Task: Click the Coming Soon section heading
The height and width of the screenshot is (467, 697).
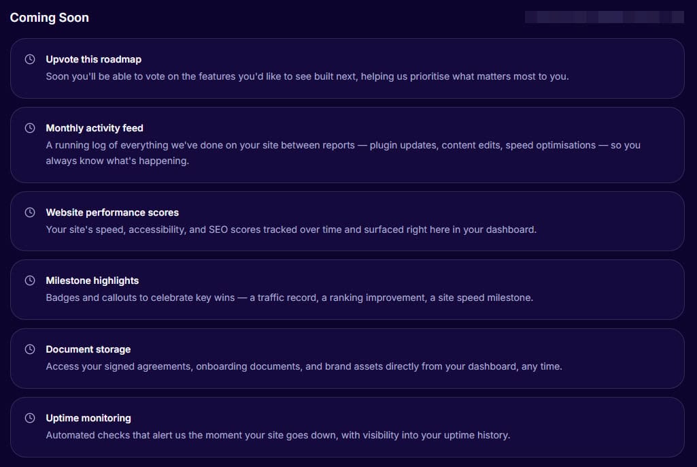Action: pos(50,18)
